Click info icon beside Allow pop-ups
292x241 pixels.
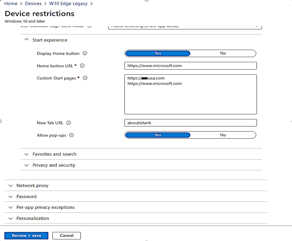pos(72,135)
